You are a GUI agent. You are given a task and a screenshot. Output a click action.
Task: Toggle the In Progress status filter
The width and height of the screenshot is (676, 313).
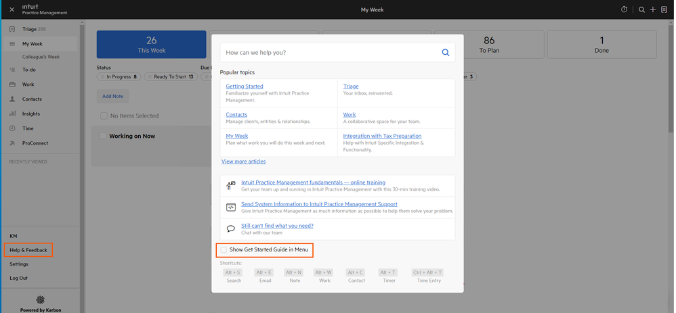119,77
